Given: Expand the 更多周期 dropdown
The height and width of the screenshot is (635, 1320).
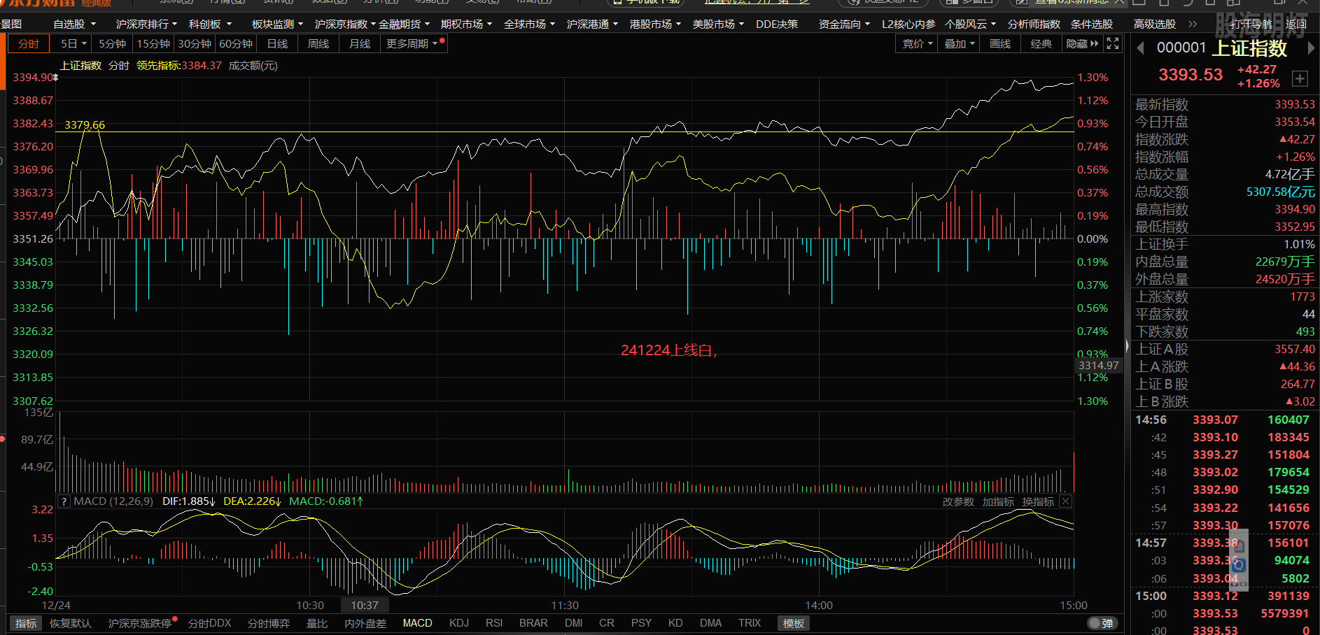Looking at the screenshot, I should pyautogui.click(x=412, y=43).
